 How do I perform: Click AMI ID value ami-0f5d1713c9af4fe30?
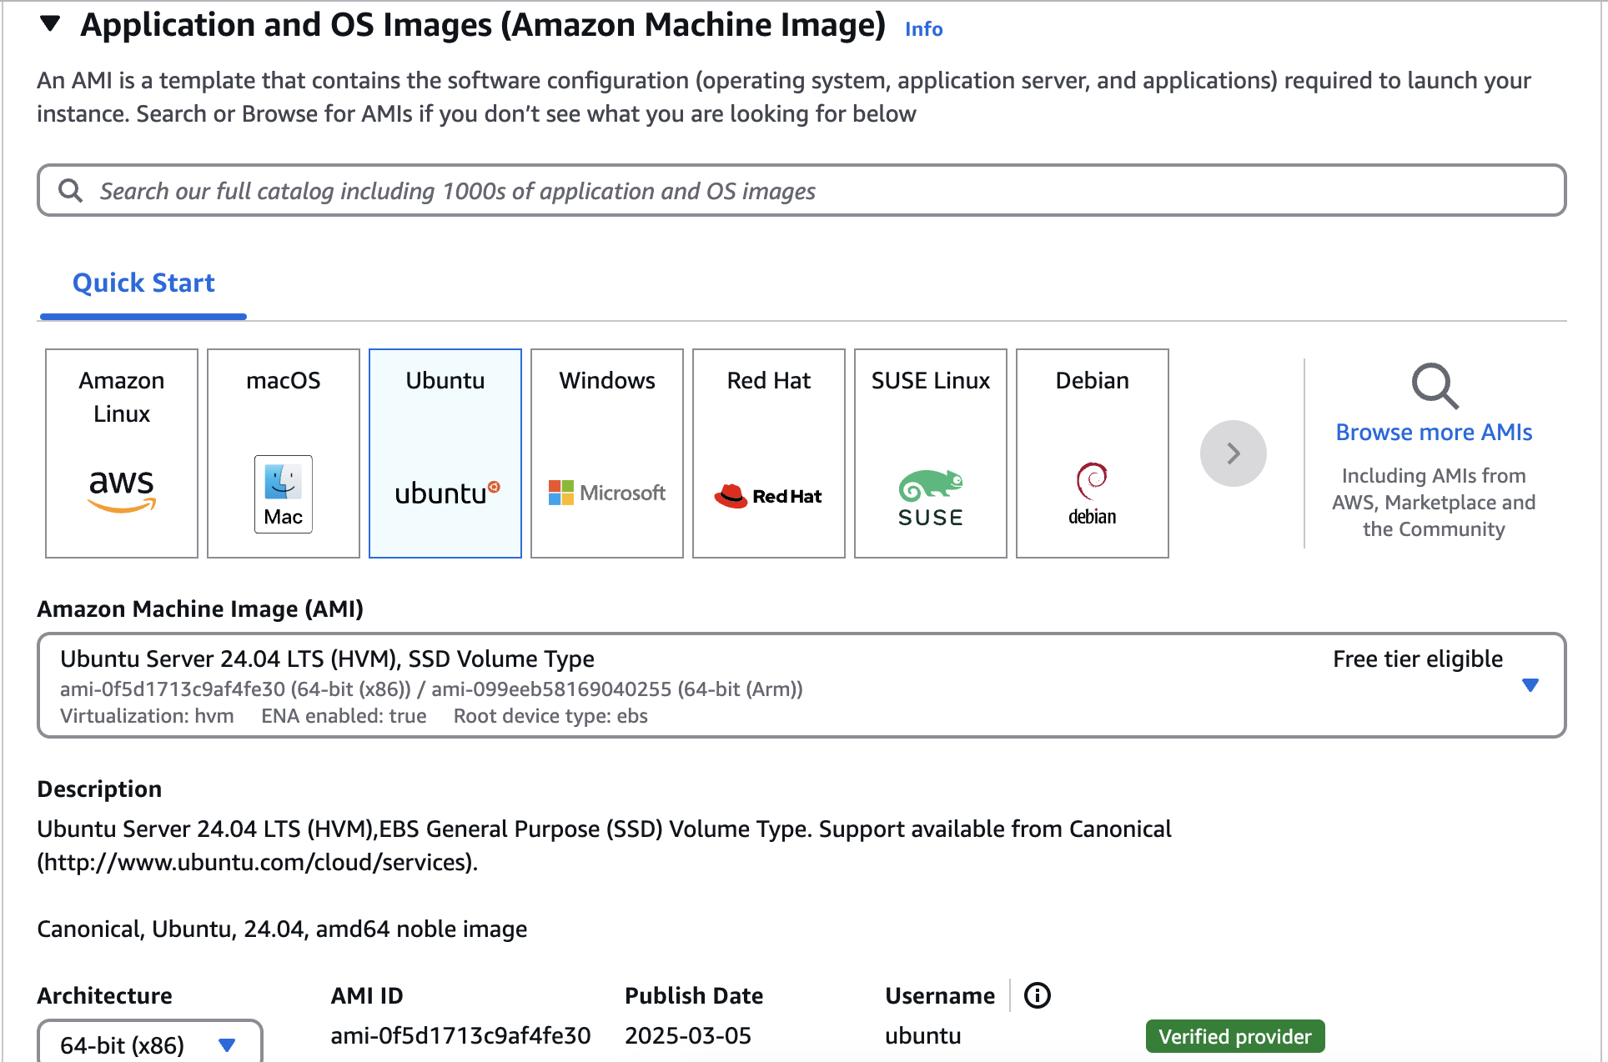[460, 1035]
